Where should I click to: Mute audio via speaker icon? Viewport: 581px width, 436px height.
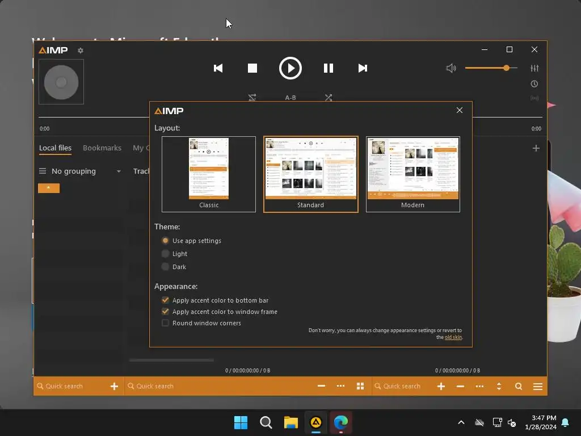click(x=451, y=68)
